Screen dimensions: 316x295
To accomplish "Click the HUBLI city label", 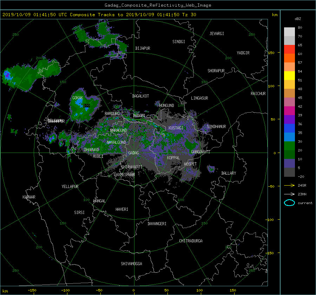I will coord(98,156).
